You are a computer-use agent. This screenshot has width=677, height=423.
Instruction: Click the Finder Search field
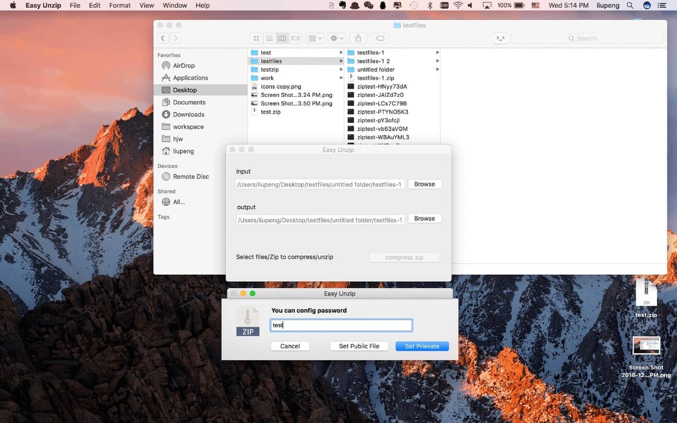587,38
